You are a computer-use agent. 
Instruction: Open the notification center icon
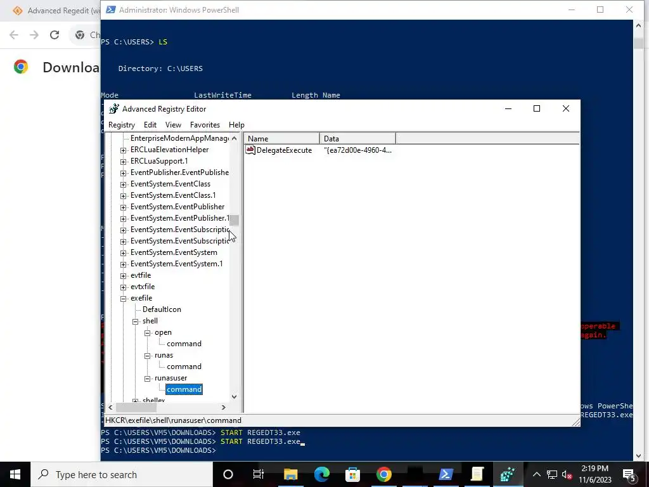pyautogui.click(x=629, y=474)
